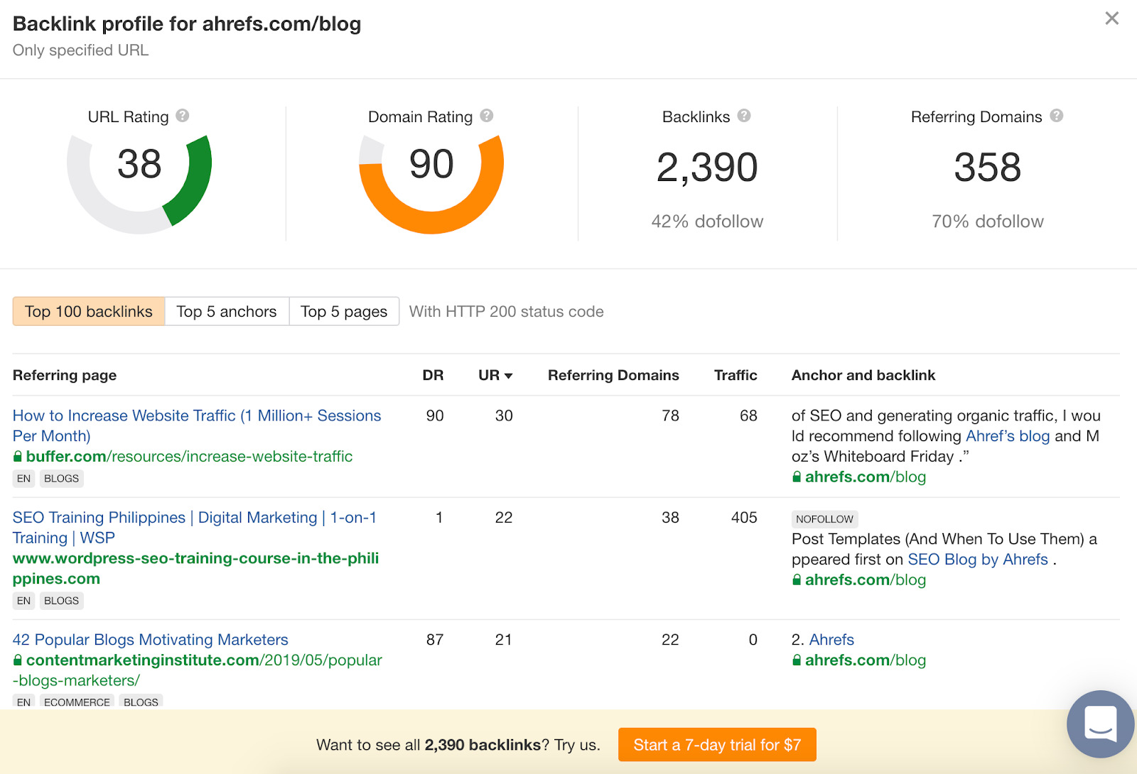This screenshot has height=774, width=1137.
Task: Click Start a 7-day trial for $7
Action: point(716,745)
